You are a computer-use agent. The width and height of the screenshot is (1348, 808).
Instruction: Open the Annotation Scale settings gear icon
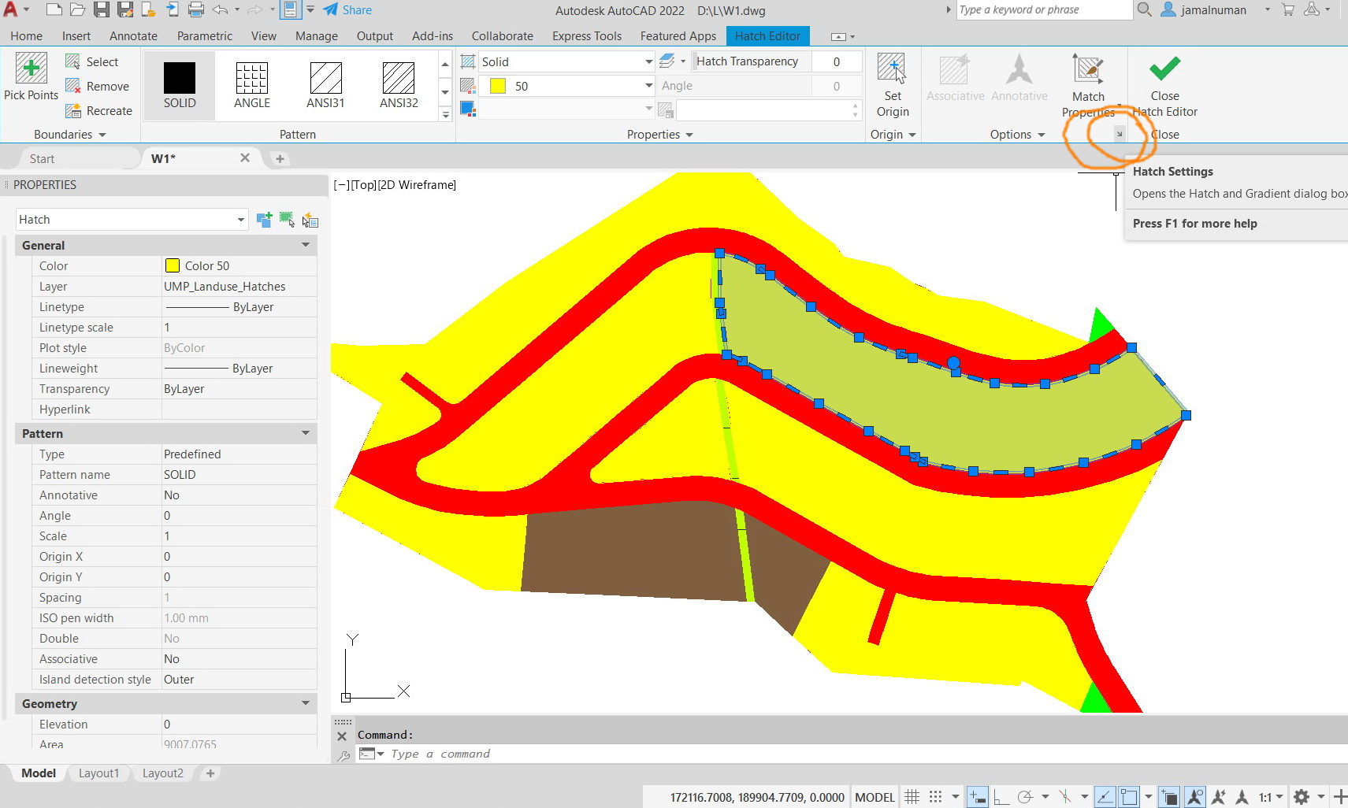tap(1300, 796)
